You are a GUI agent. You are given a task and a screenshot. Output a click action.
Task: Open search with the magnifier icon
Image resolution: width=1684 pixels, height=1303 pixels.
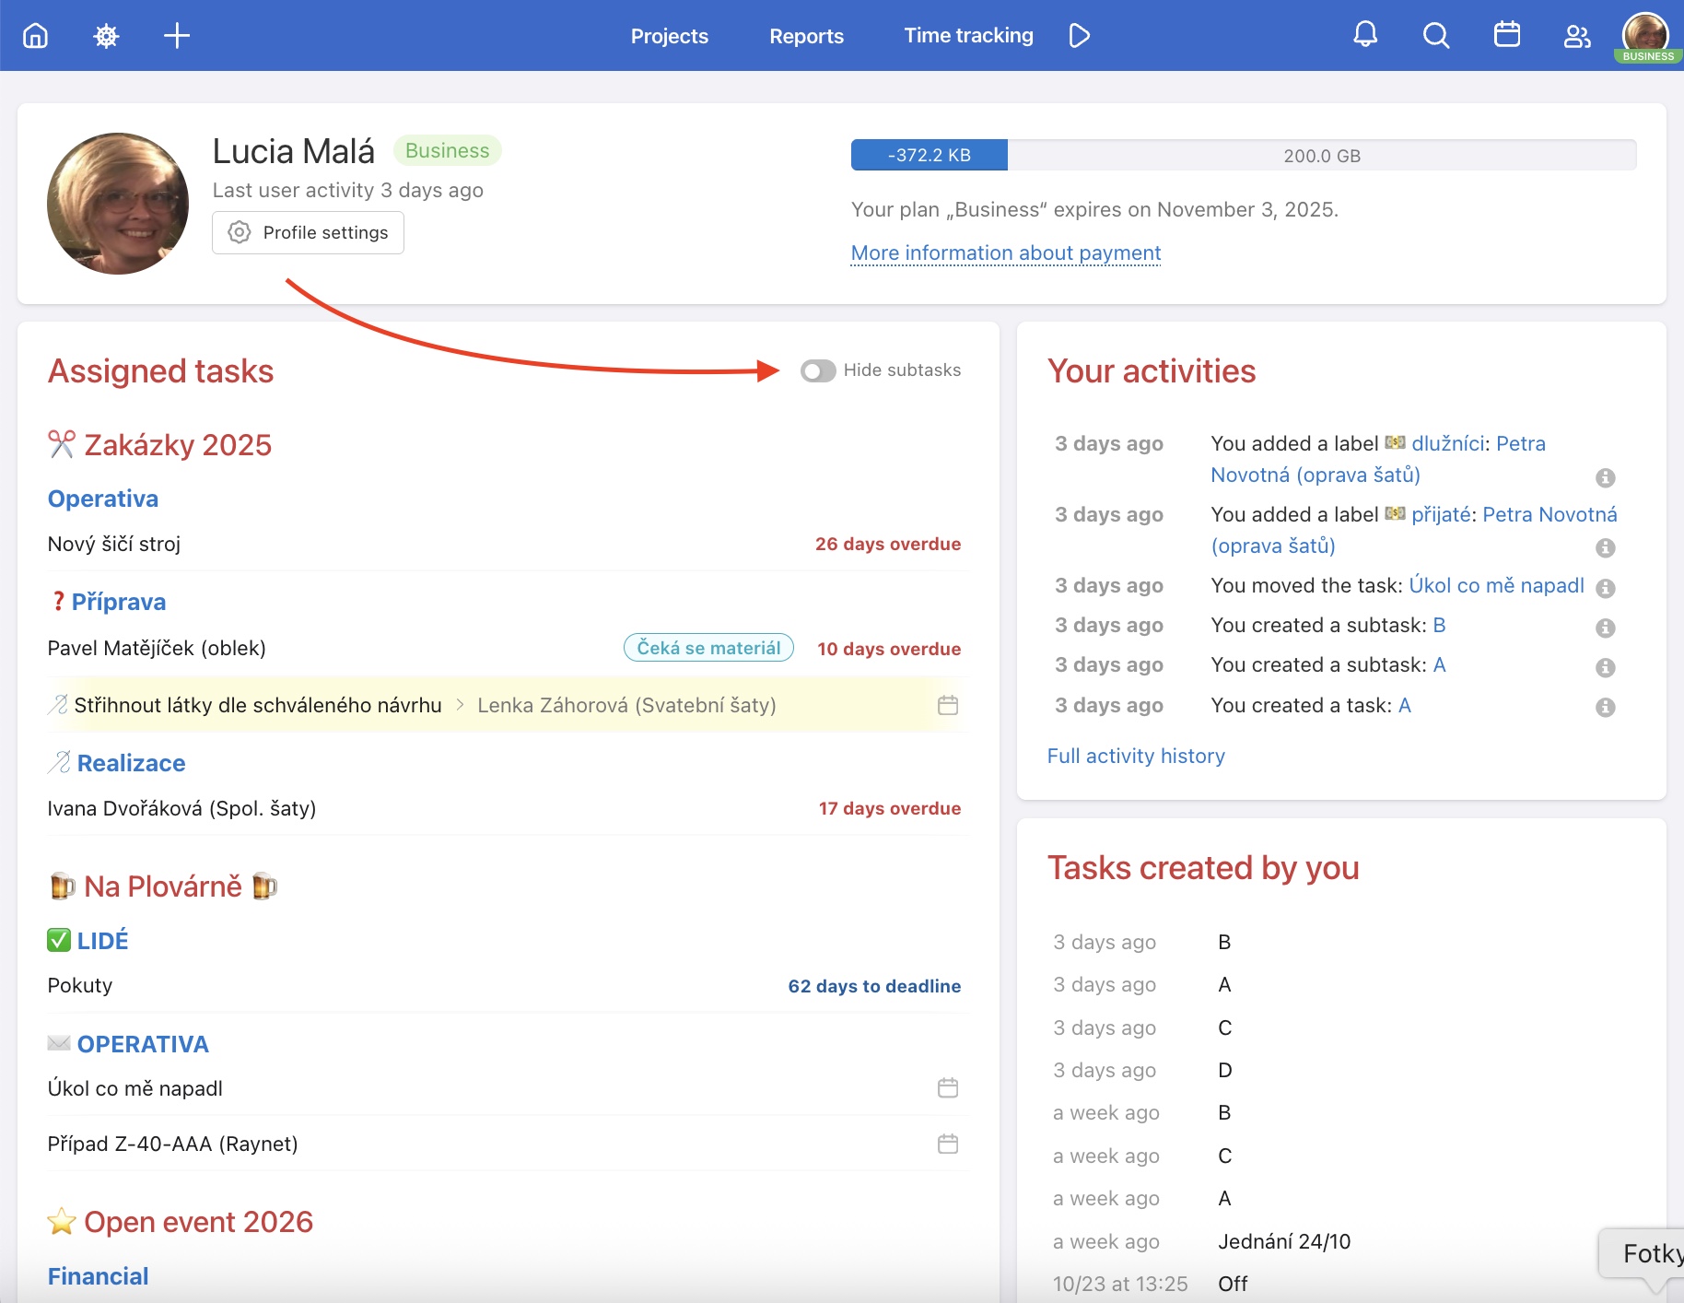1435,35
